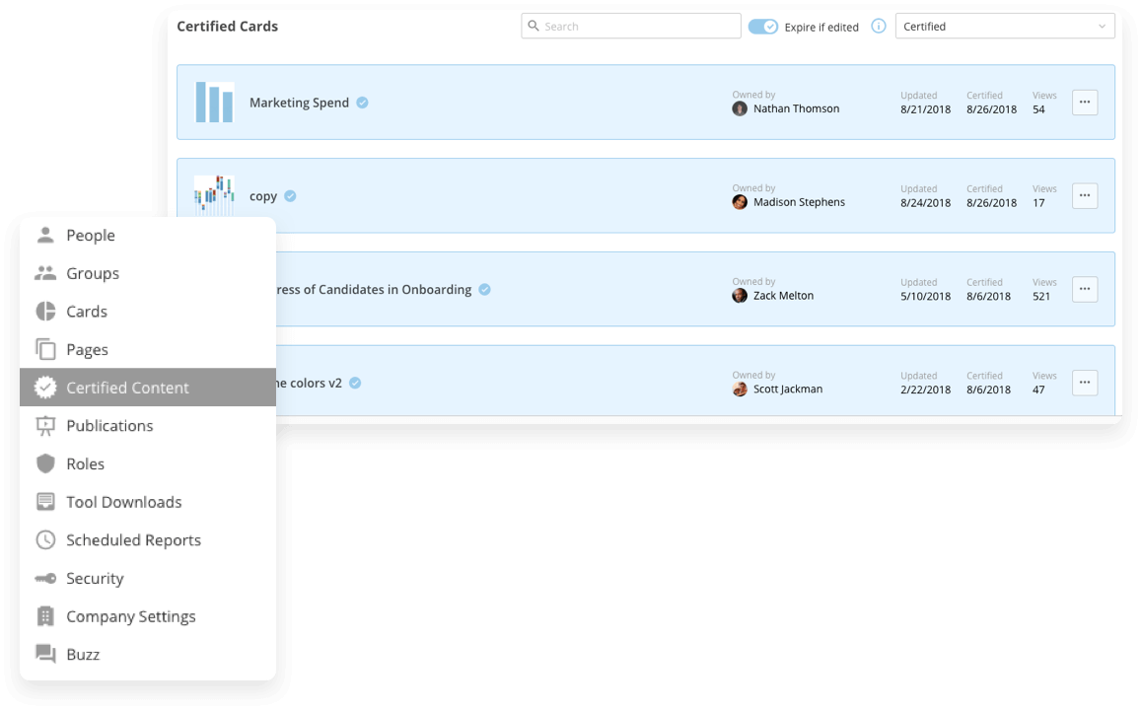The height and width of the screenshot is (710, 1142).
Task: Open the ellipsis menu on the copy card
Action: [1085, 195]
